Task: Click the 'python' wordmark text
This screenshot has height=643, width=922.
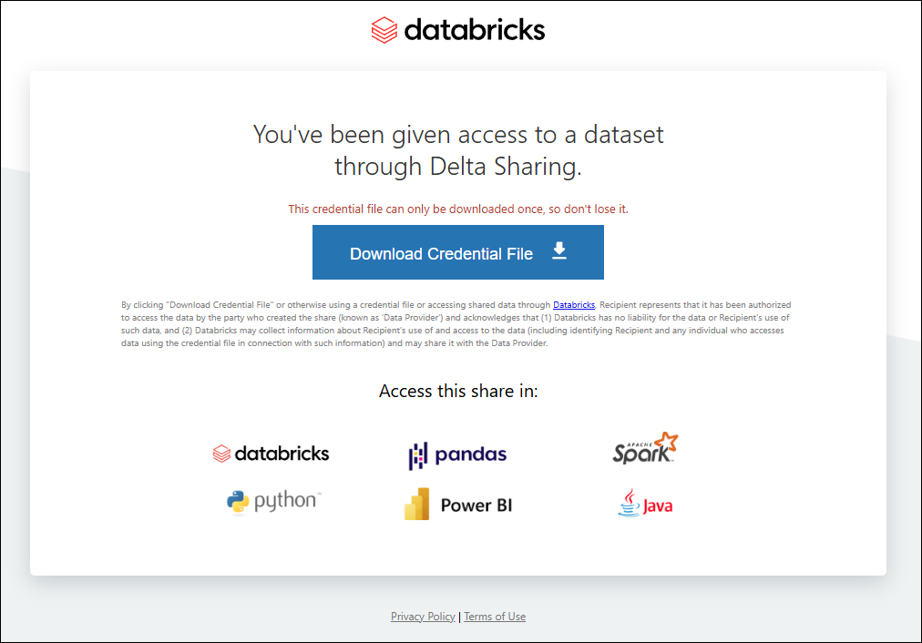Action: pyautogui.click(x=286, y=502)
